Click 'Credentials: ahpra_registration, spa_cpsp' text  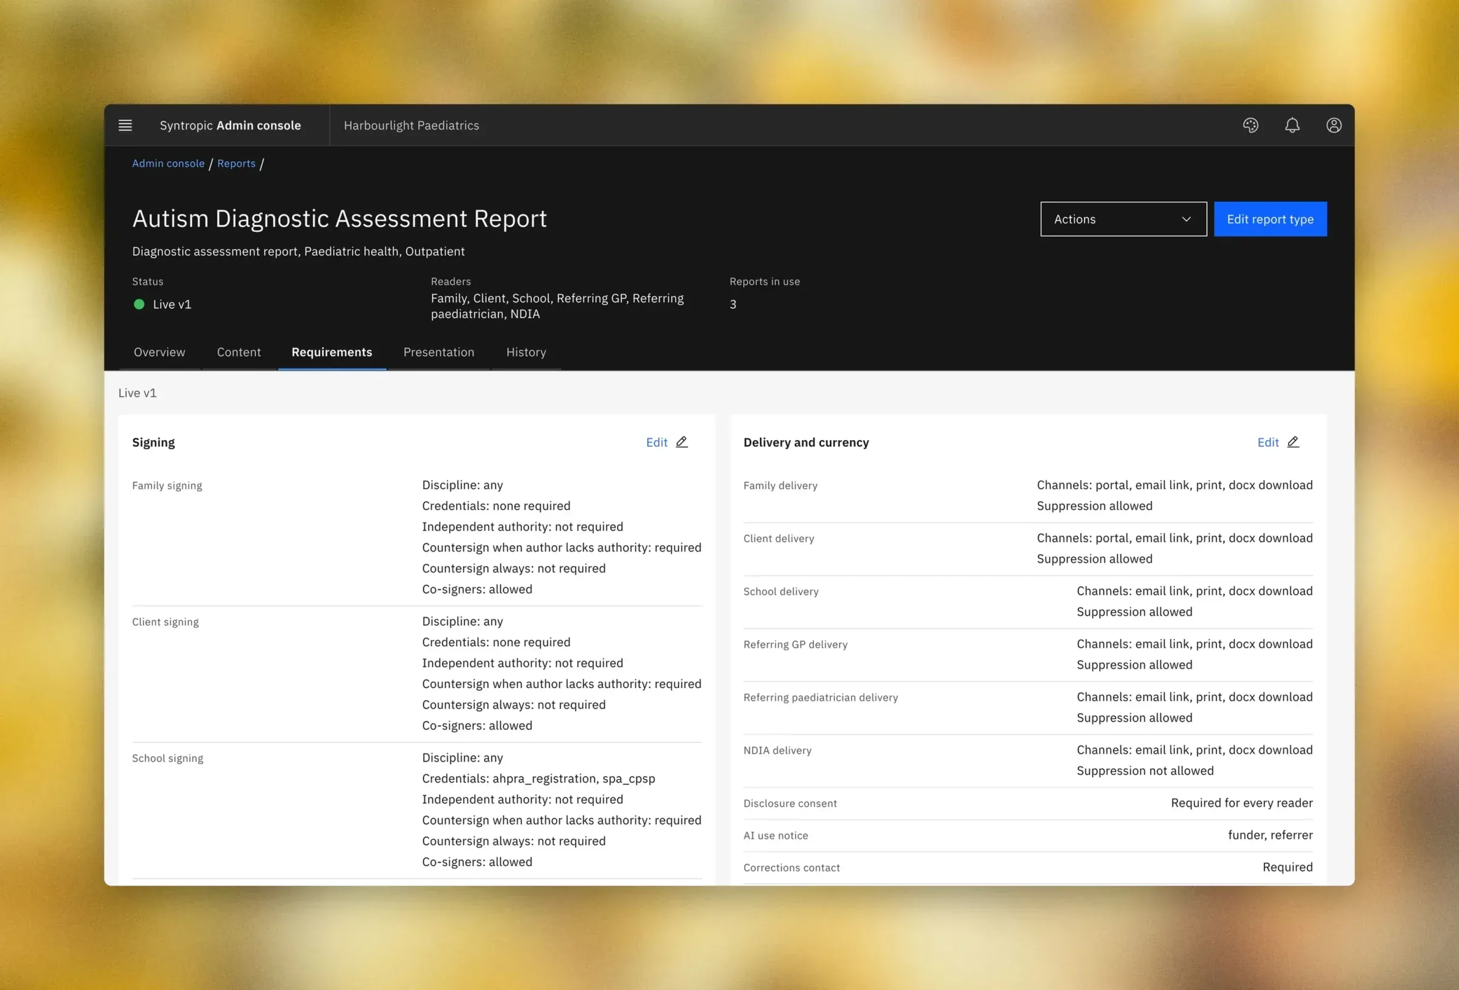(539, 779)
